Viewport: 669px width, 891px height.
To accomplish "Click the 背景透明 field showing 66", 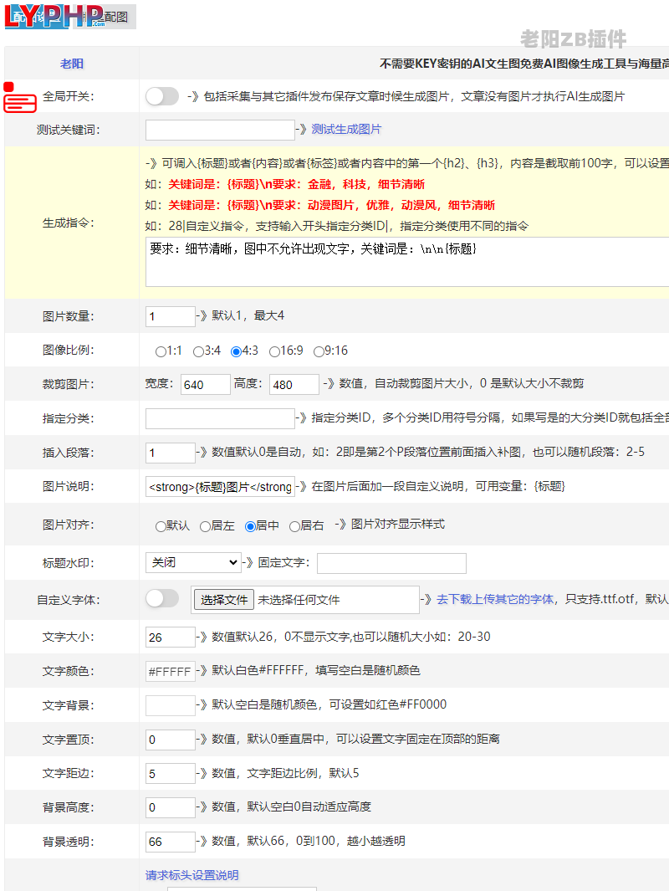I will point(170,841).
